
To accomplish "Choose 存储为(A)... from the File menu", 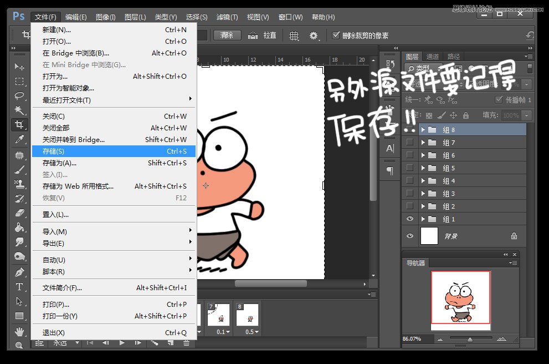I will [114, 163].
